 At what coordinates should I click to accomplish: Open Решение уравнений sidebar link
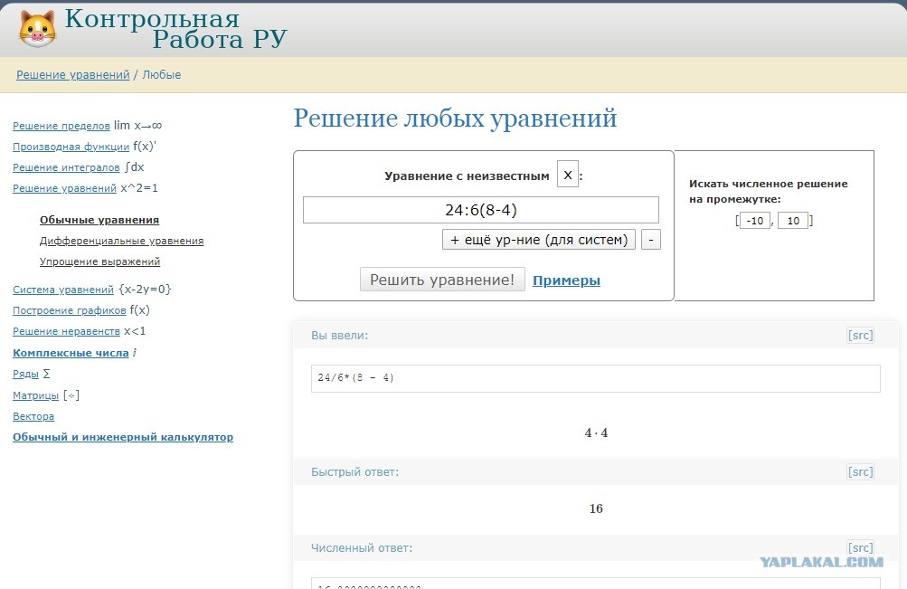coord(65,188)
